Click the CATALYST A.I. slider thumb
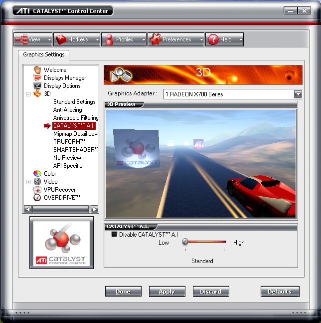Image resolution: width=321 pixels, height=323 pixels. tap(185, 242)
